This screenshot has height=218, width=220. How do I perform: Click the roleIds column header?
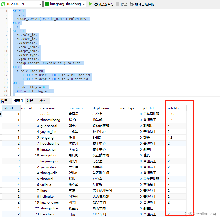pos(176,108)
